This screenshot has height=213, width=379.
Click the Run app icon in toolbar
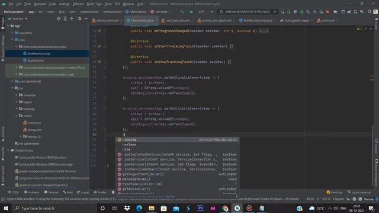point(282,12)
